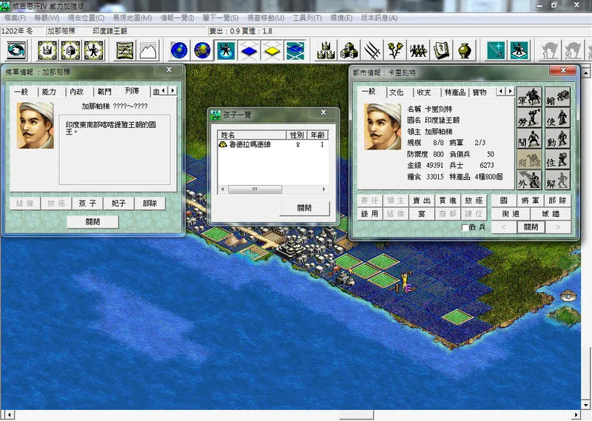The height and width of the screenshot is (421, 592).
Task: Click the 解 dismiss command icon
Action: 558,180
